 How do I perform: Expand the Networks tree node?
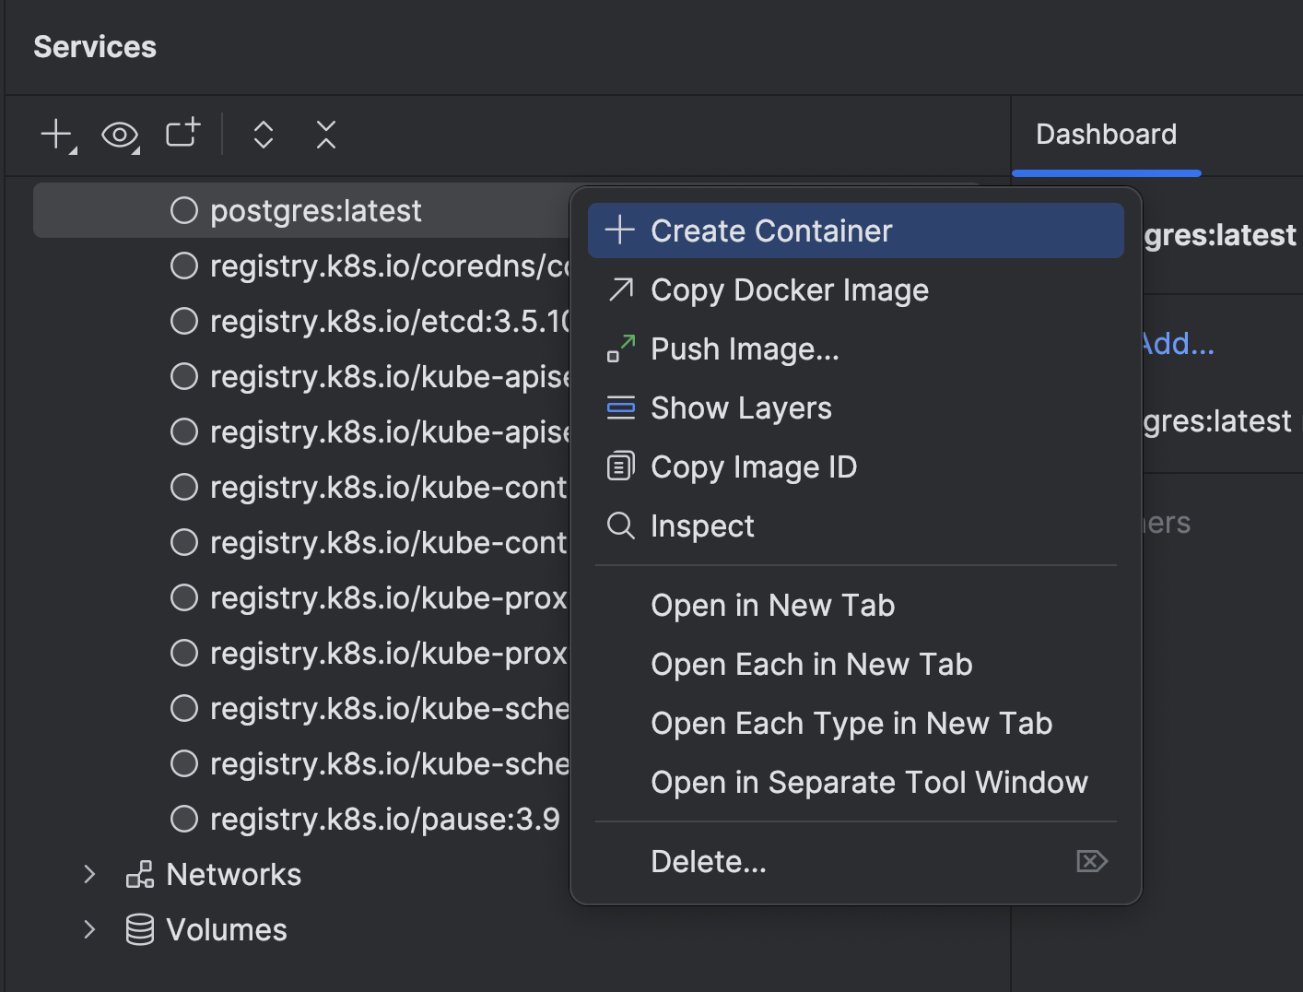89,874
